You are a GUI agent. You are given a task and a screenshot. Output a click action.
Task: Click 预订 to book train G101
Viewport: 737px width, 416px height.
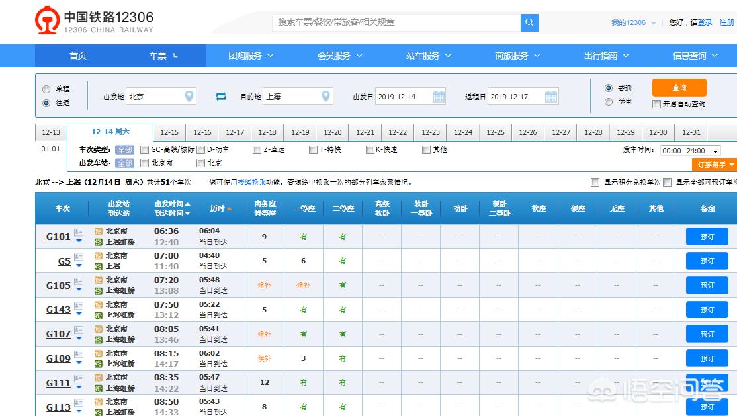click(x=707, y=236)
